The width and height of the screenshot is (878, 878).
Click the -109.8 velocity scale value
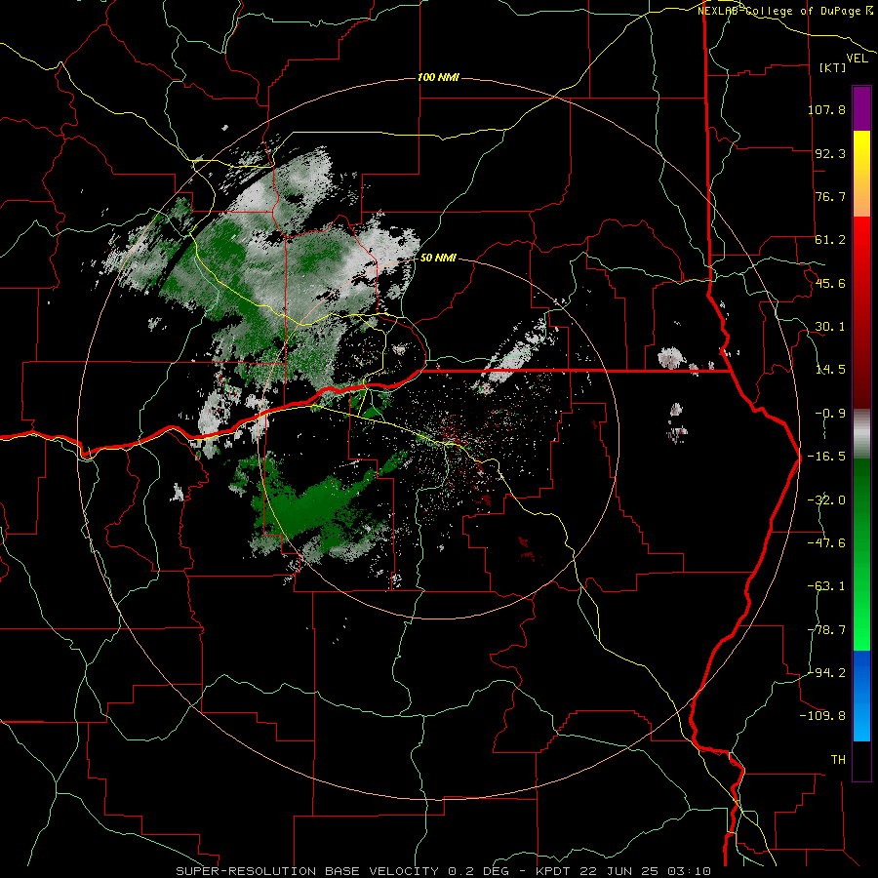[822, 716]
